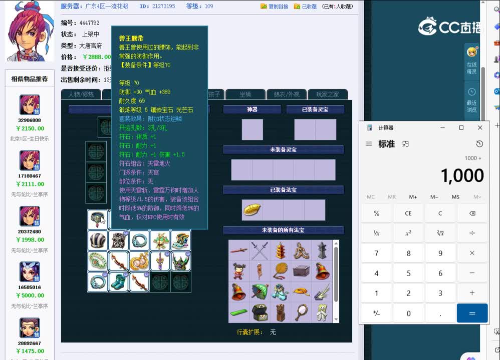Select the meditating figure magic treasure
The width and height of the screenshot is (500, 360).
pos(301,250)
